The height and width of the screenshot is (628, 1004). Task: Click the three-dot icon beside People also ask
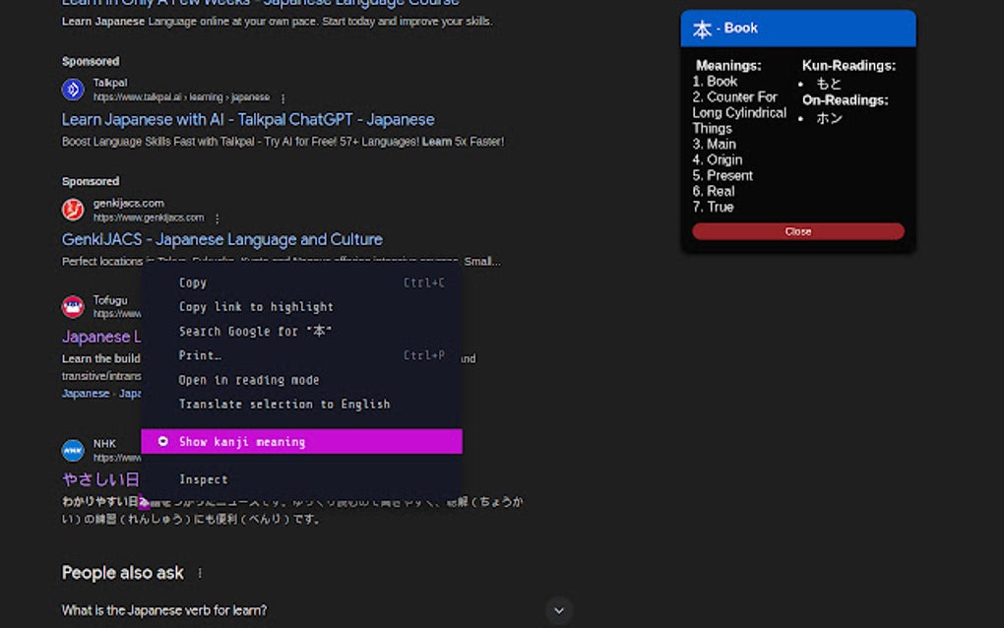point(199,572)
